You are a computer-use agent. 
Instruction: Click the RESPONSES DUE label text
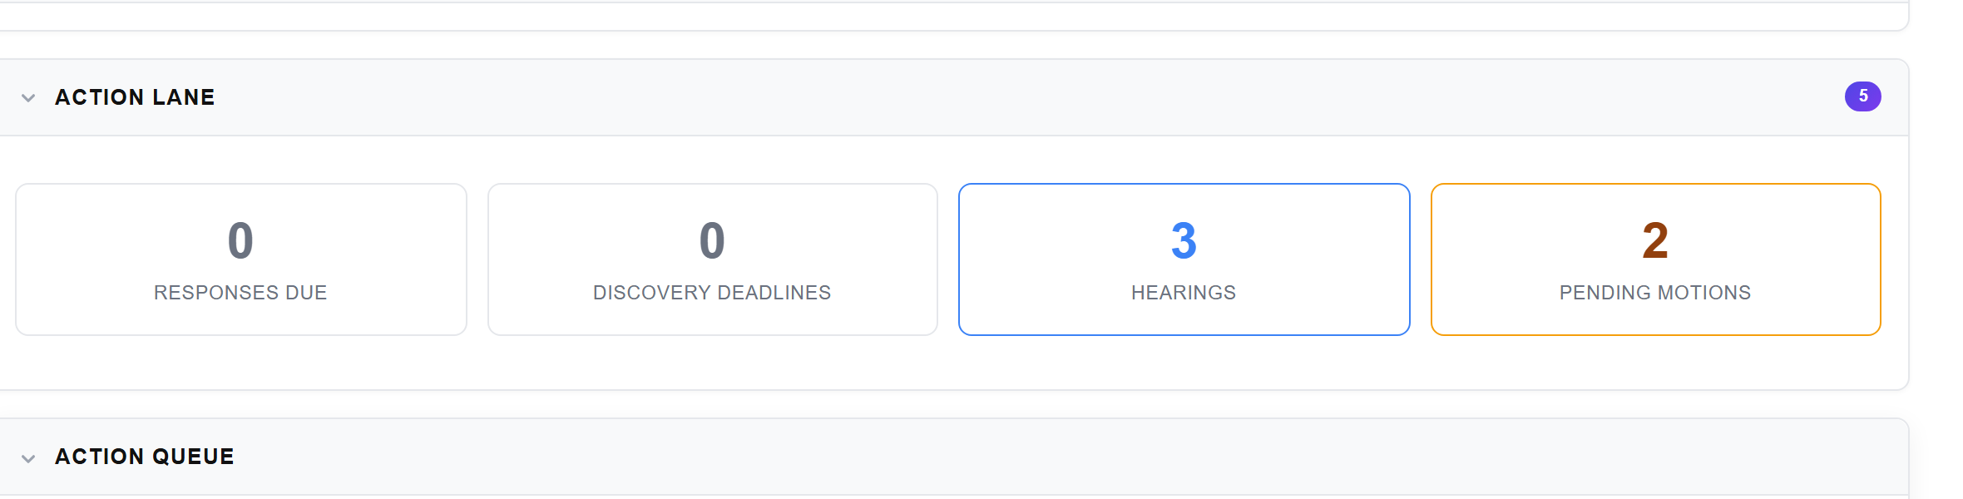[x=240, y=293]
